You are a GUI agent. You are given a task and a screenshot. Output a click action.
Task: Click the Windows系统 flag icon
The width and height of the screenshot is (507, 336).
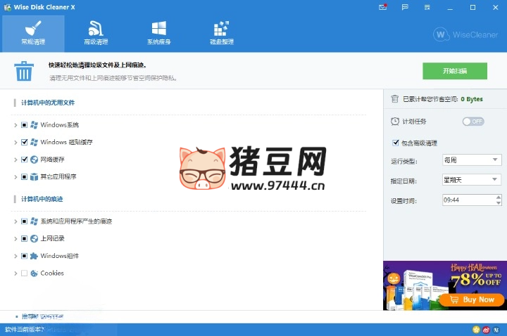(34, 125)
